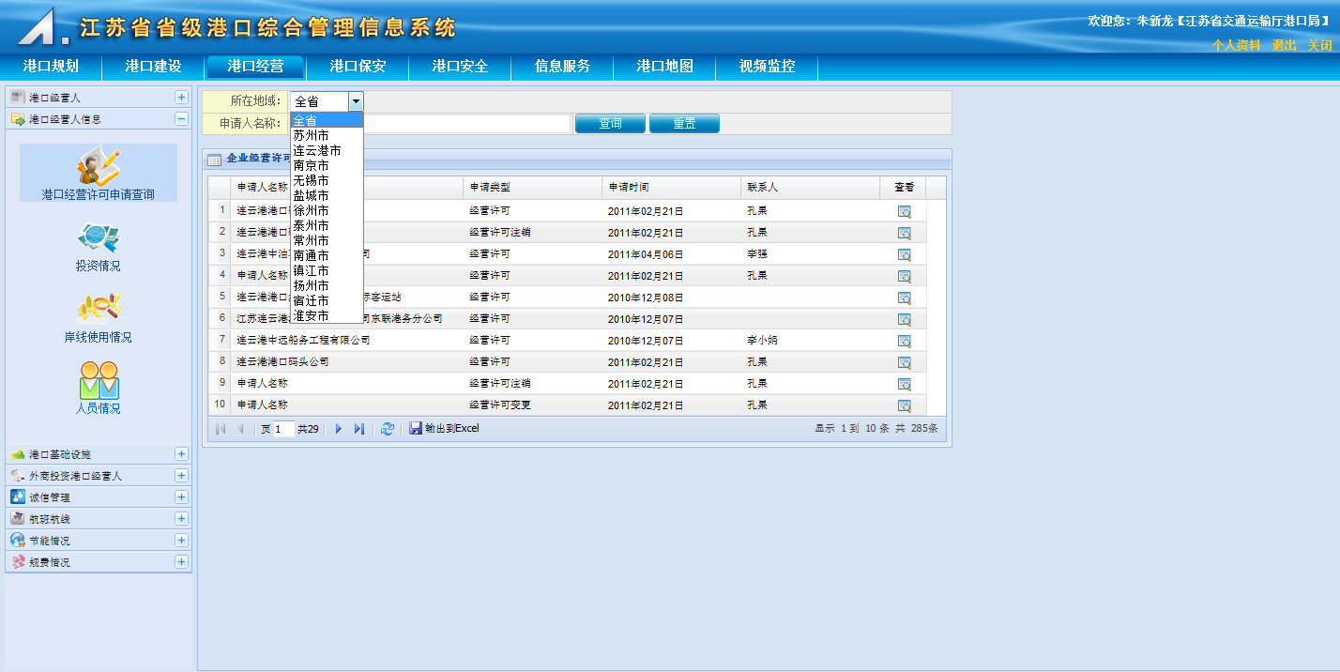Click the 所在地域 dropdown arrow
1340x672 pixels.
(356, 101)
